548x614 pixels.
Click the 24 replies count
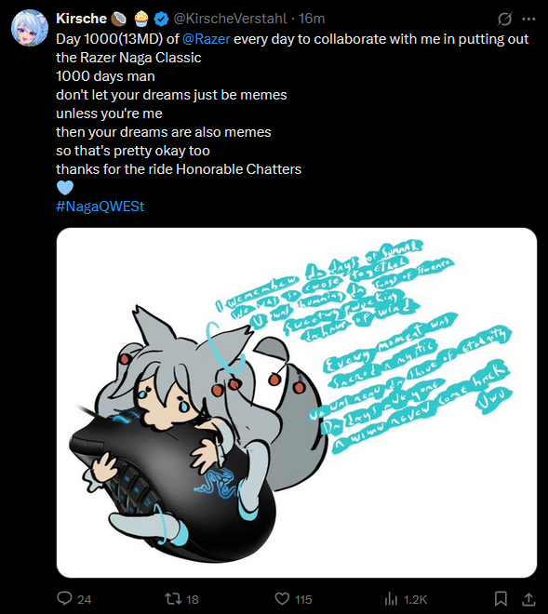[85, 599]
